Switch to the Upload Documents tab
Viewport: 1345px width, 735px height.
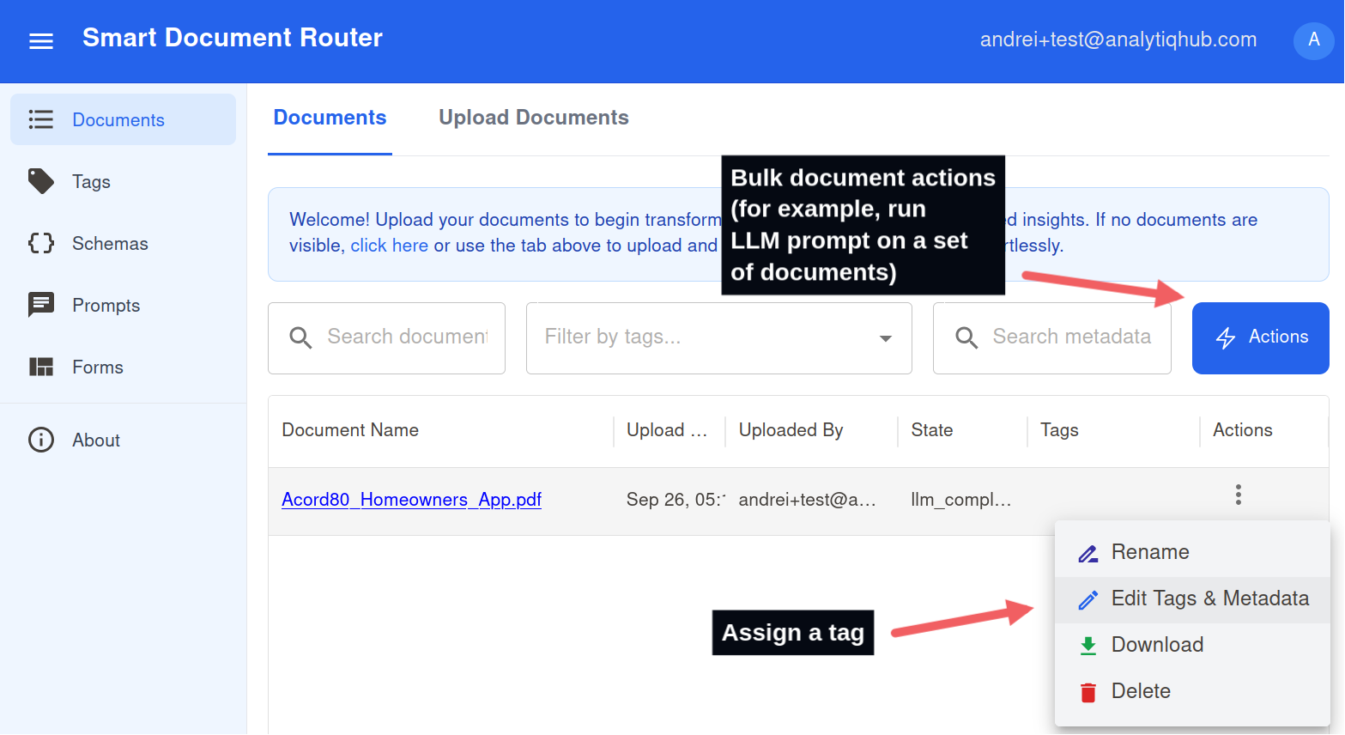[533, 118]
